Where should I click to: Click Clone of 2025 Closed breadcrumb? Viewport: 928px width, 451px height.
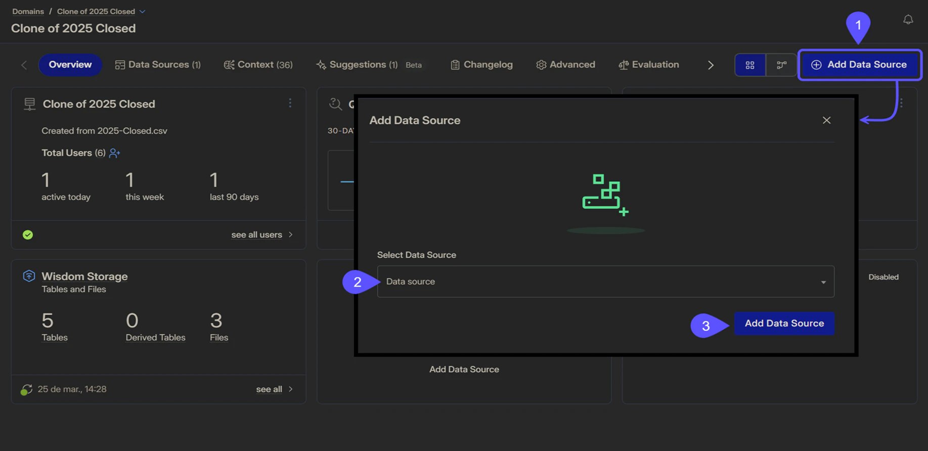pyautogui.click(x=96, y=12)
